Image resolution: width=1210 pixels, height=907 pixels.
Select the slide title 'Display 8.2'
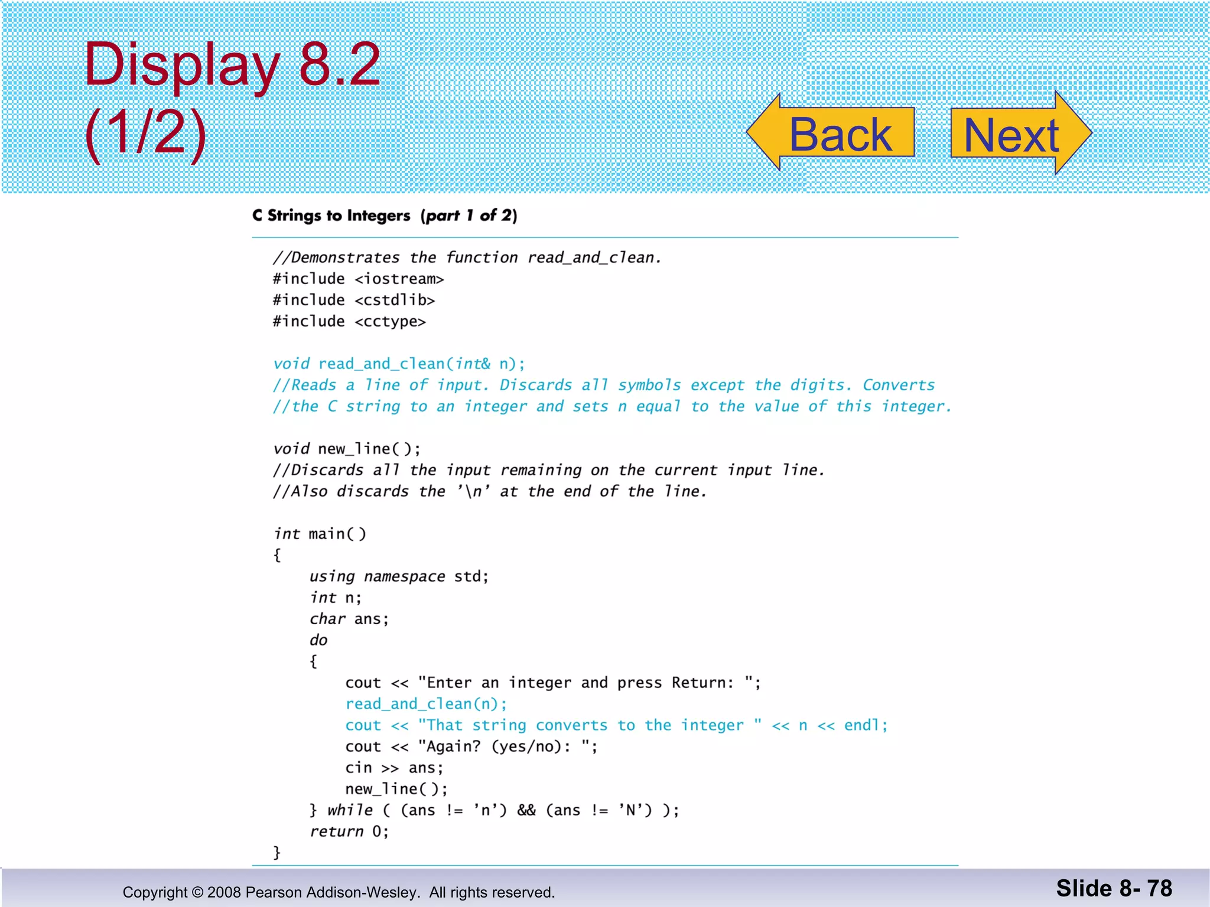coord(232,65)
